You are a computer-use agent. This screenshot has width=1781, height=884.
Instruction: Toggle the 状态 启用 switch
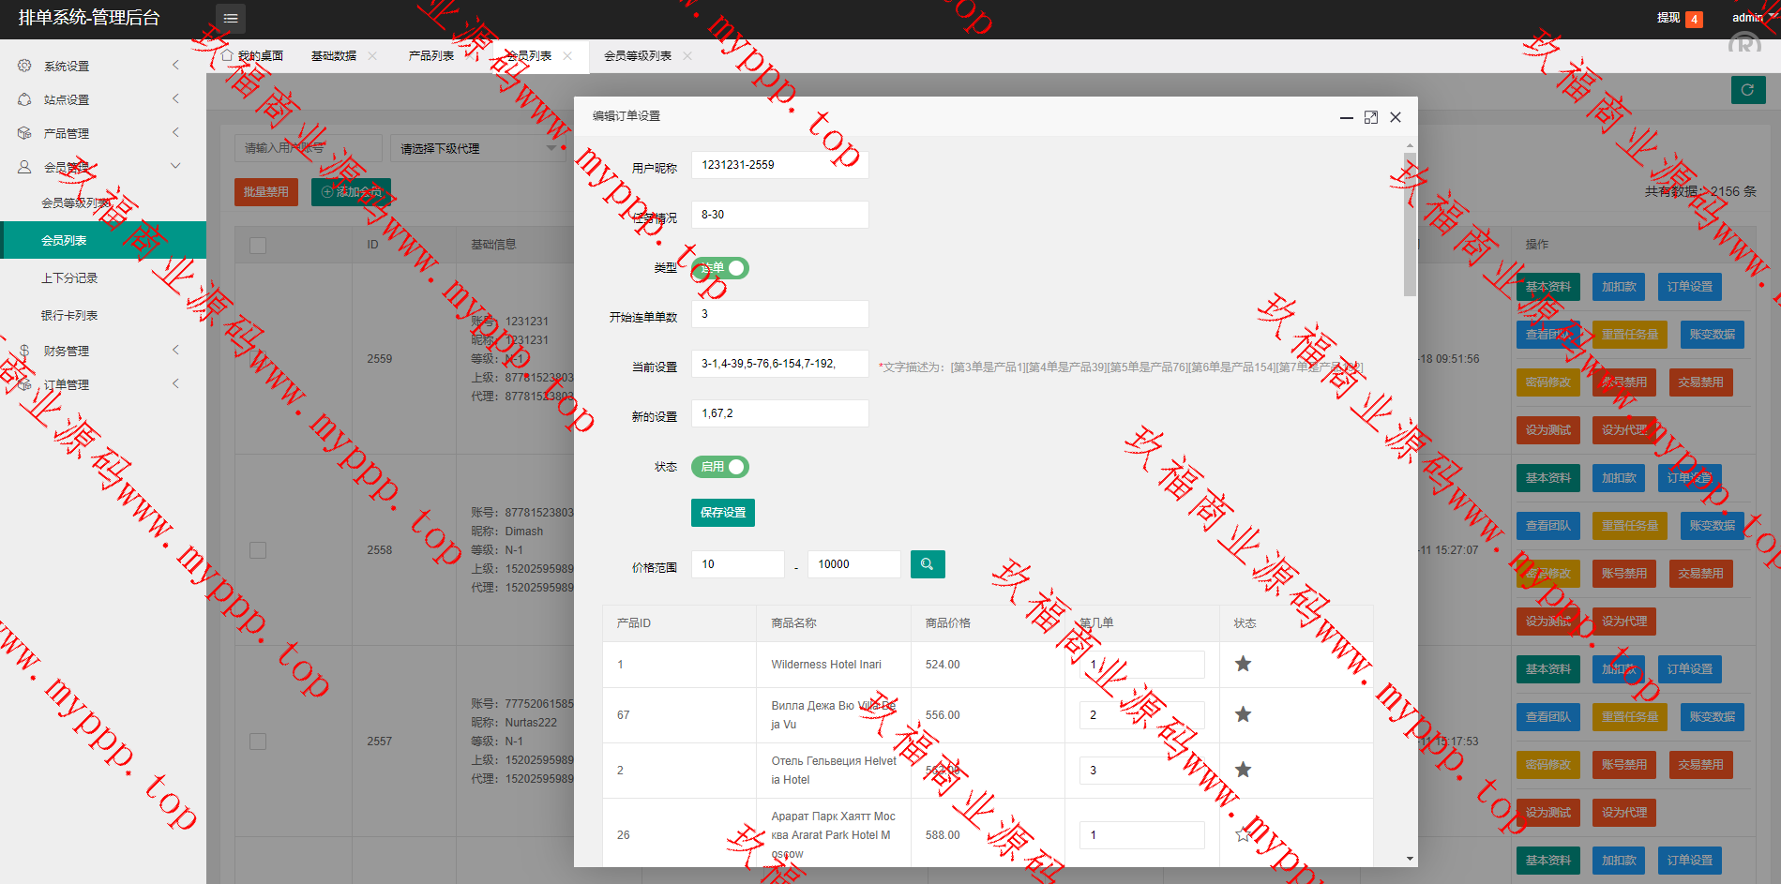click(x=720, y=467)
